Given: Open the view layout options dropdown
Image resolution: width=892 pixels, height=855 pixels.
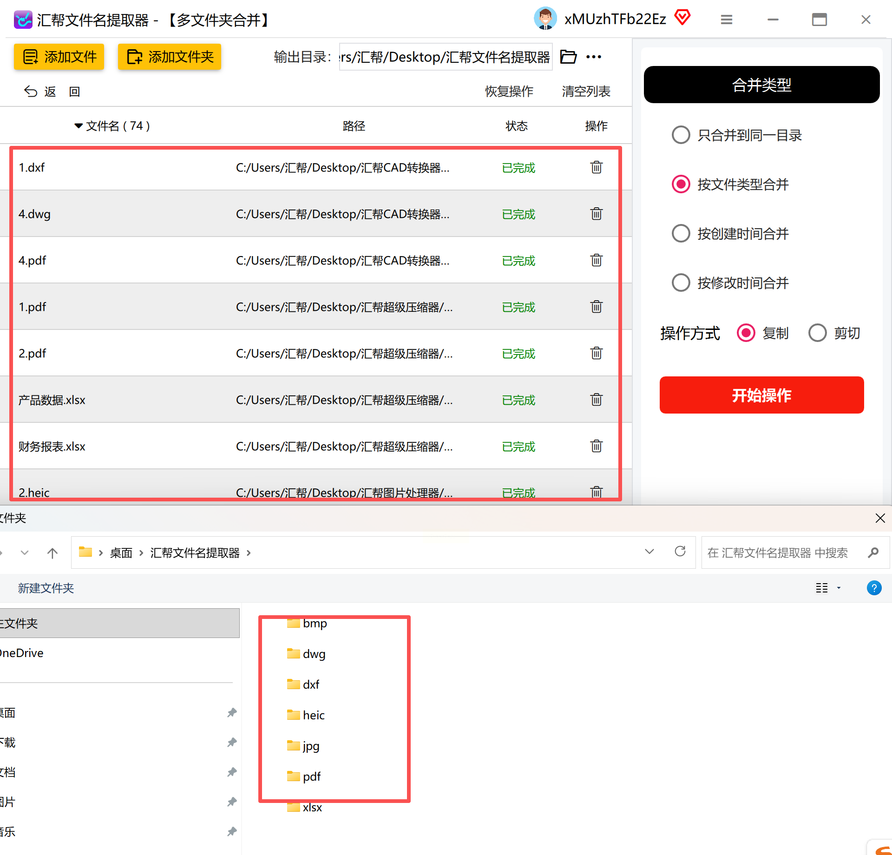Looking at the screenshot, I should [x=839, y=588].
